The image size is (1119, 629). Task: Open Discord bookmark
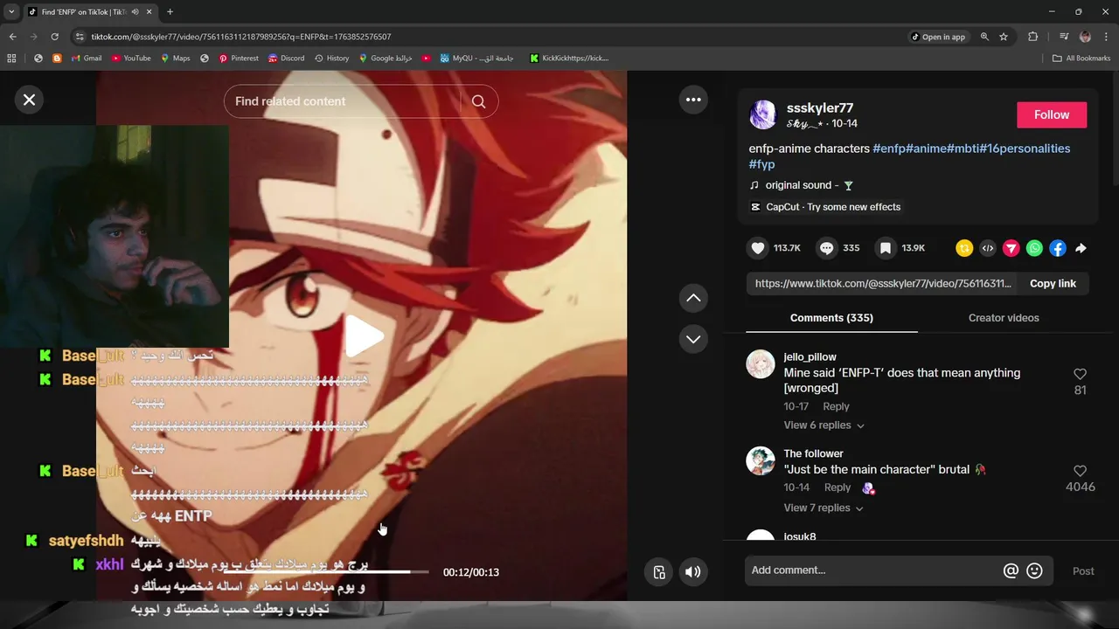tap(287, 59)
